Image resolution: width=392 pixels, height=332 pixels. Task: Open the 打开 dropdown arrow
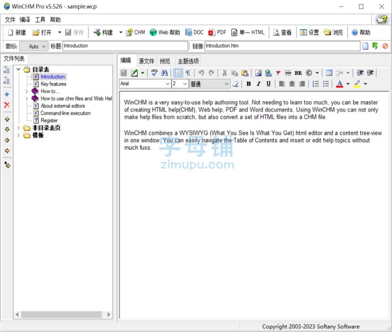pyautogui.click(x=59, y=32)
